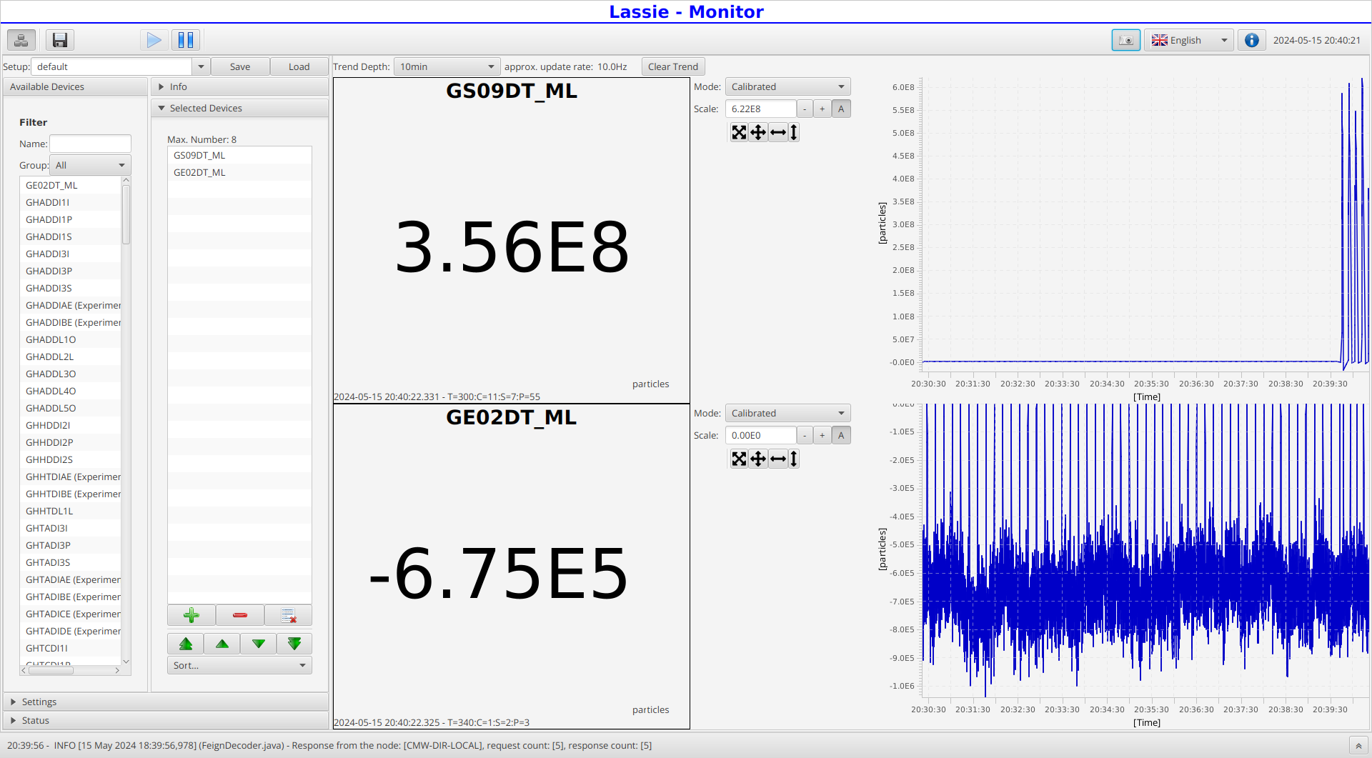Open the Sort... dropdown
This screenshot has height=758, width=1372.
tap(239, 665)
